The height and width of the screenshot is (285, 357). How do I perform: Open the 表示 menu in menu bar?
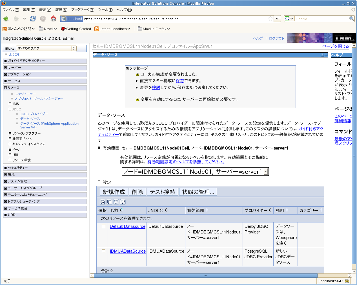click(x=45, y=10)
